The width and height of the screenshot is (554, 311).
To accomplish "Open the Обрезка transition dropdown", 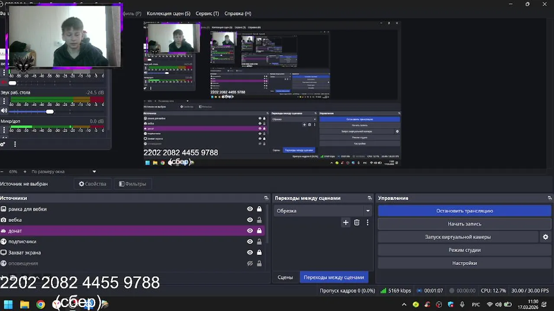I will click(x=323, y=211).
